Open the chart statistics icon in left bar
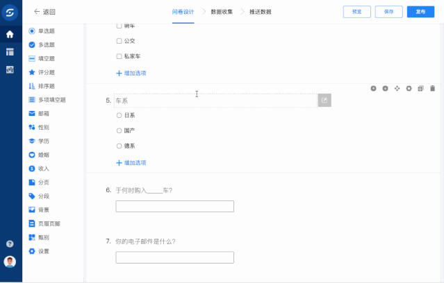This screenshot has width=444, height=283. coord(10,69)
